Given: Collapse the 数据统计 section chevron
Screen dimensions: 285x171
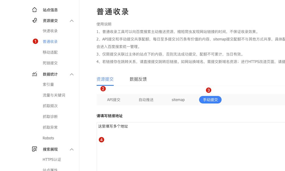Looking at the screenshot, I should pyautogui.click(x=72, y=74).
